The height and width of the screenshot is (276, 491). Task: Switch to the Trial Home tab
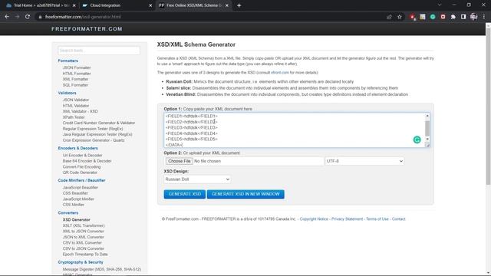click(41, 5)
